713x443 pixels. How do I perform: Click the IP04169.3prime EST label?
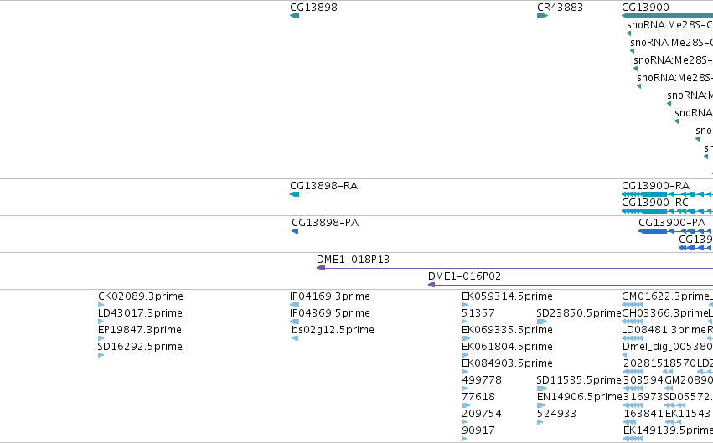pos(329,296)
